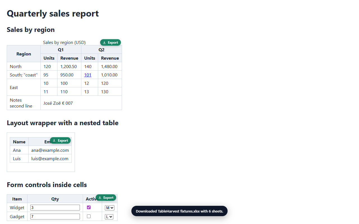Click the 950.00 revenue value
Screen dimensions: 359x224
tap(67, 75)
